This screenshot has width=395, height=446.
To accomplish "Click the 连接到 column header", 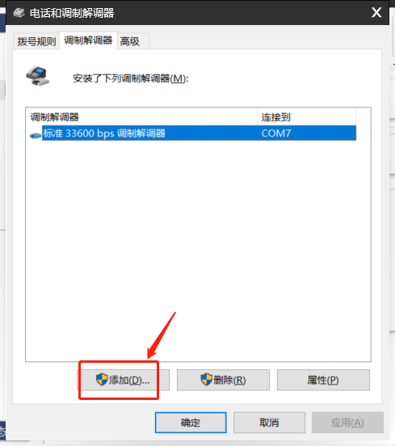I will 306,117.
